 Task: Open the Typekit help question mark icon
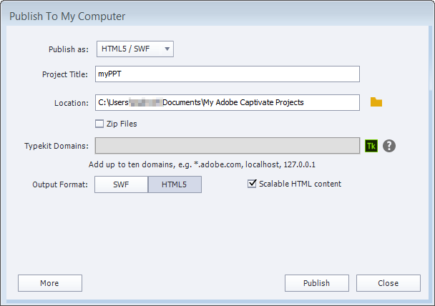(389, 146)
